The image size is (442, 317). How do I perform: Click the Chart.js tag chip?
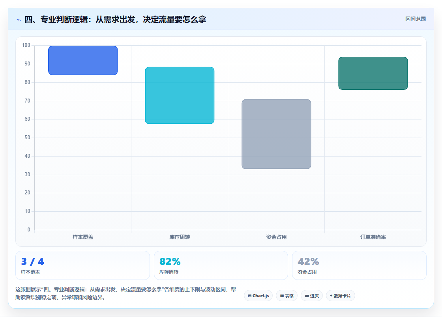258,296
